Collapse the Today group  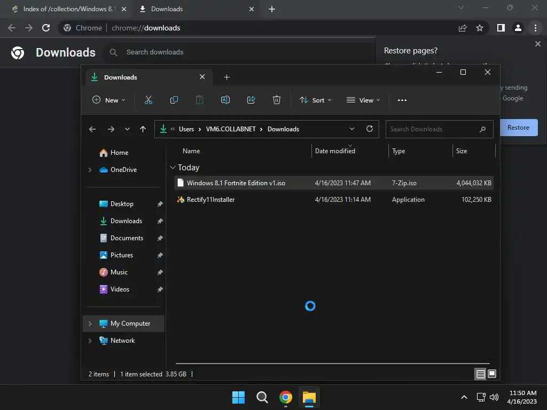pos(173,168)
